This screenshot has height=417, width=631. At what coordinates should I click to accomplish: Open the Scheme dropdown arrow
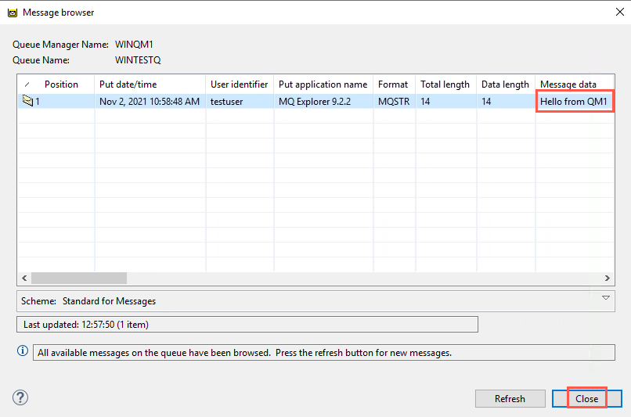pos(606,298)
